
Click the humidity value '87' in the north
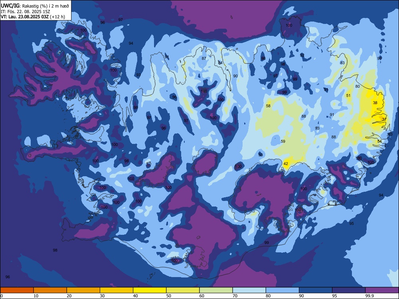pos(204,59)
